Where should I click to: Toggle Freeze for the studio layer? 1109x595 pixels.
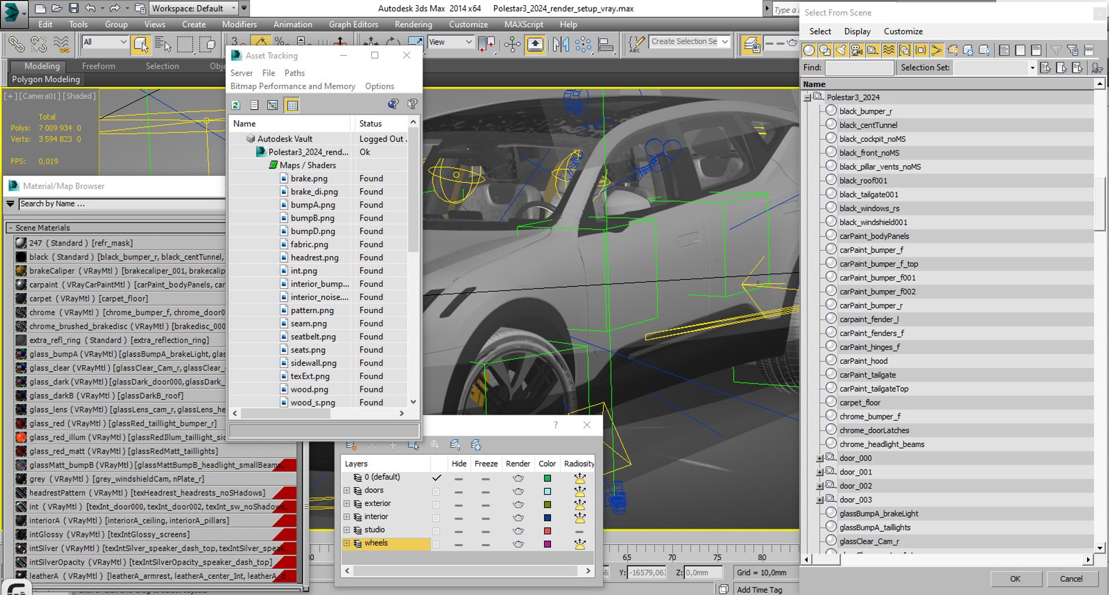[x=486, y=531]
